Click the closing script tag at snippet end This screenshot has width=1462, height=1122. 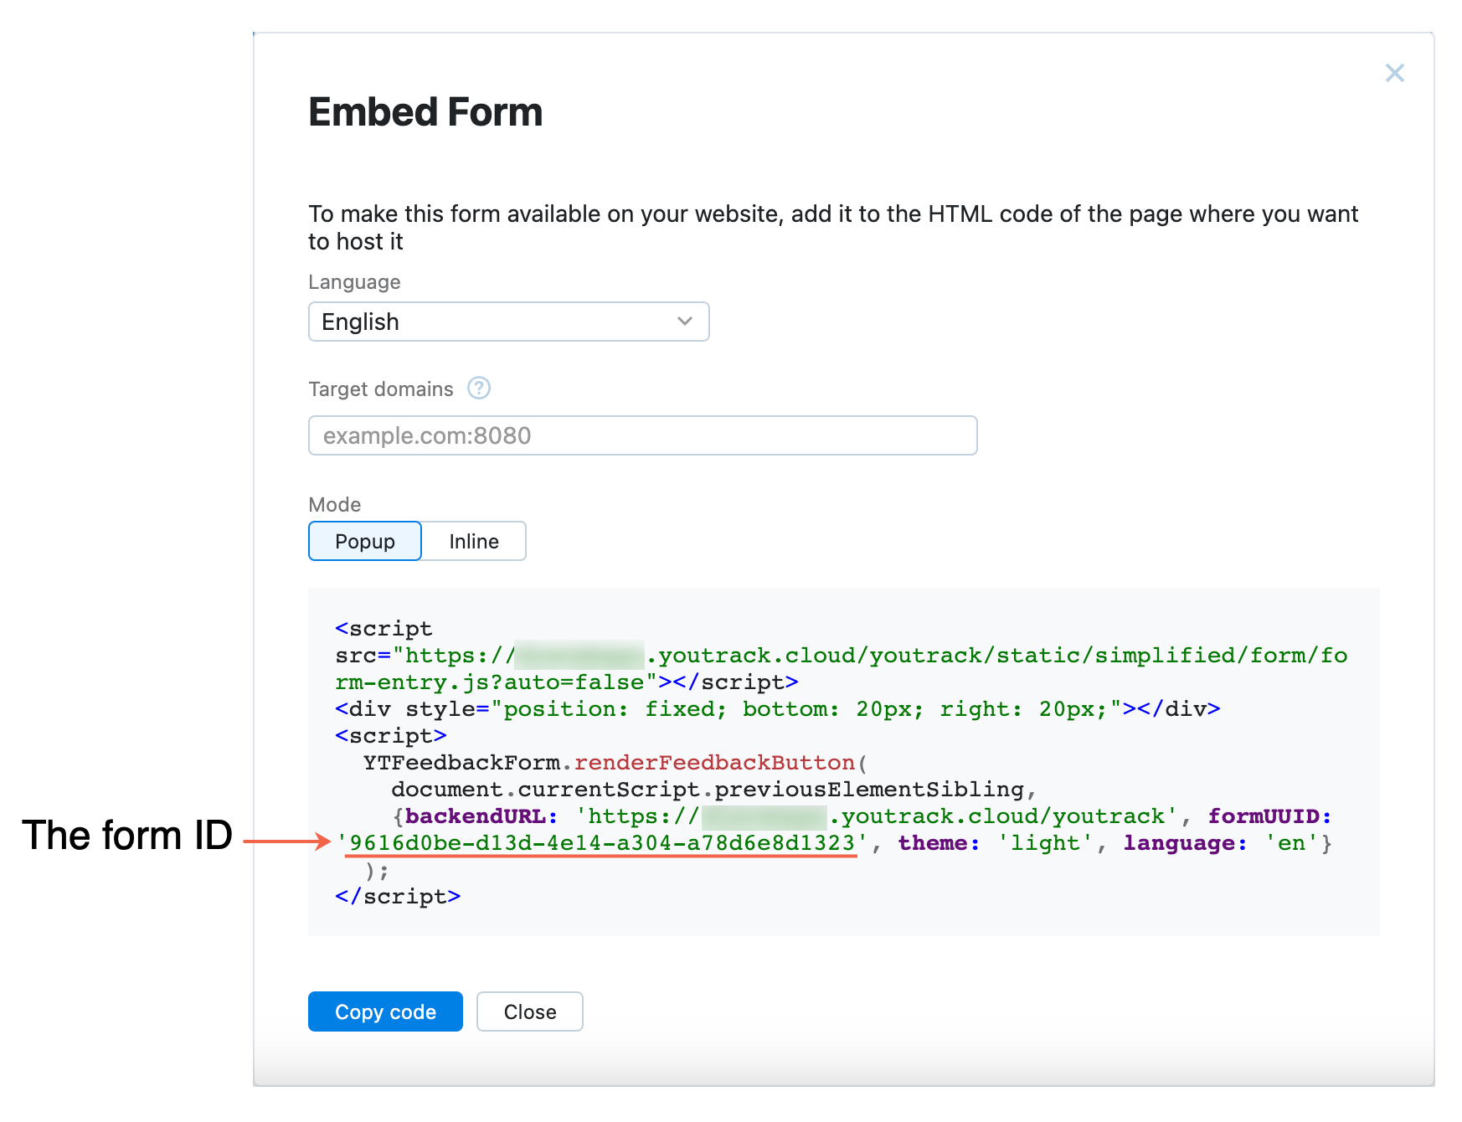click(x=398, y=897)
